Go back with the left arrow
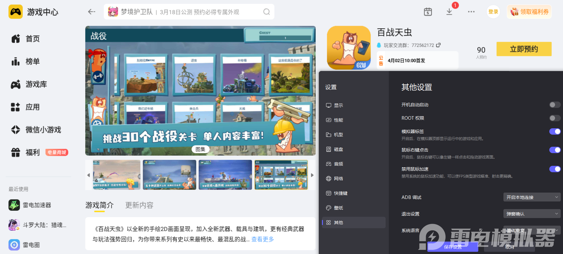Viewport: 563px width, 254px height. pyautogui.click(x=92, y=12)
